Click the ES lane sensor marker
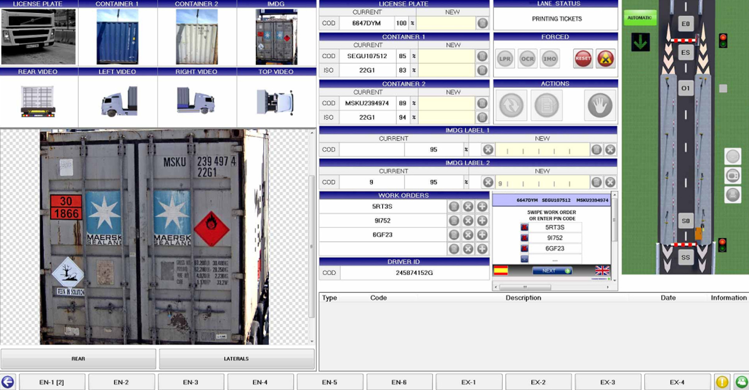The image size is (749, 390). click(685, 52)
